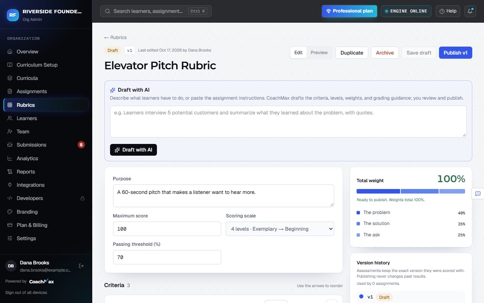484x303 pixels.
Task: Click the RF organization avatar
Action: click(x=13, y=15)
